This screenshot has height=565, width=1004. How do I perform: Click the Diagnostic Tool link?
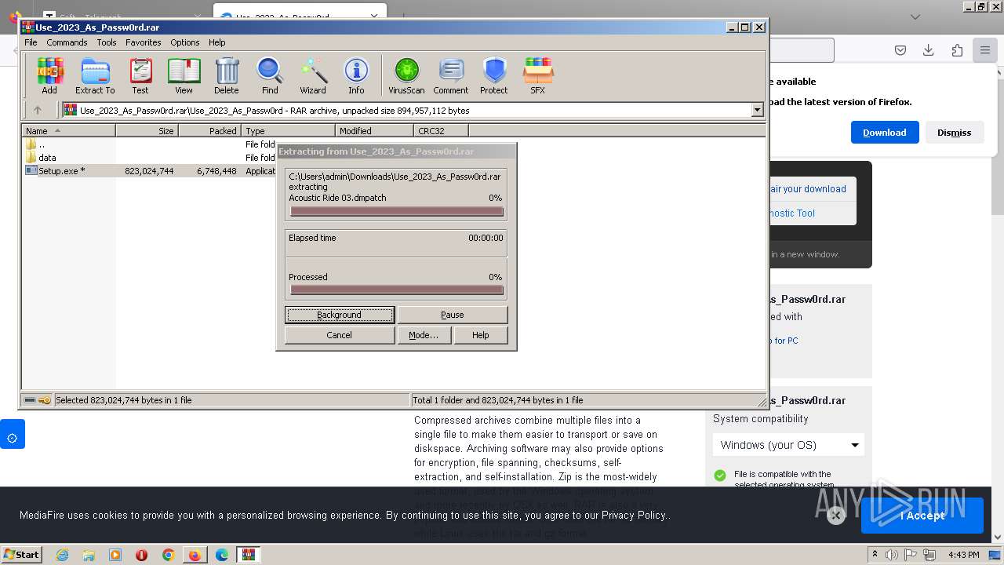791,213
